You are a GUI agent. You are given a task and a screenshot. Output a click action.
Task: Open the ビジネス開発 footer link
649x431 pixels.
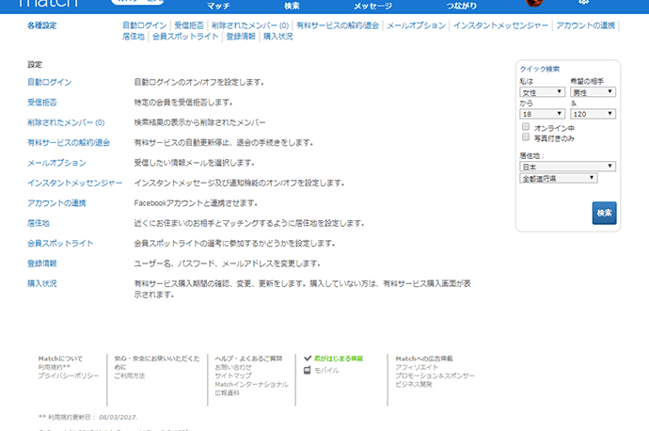414,384
